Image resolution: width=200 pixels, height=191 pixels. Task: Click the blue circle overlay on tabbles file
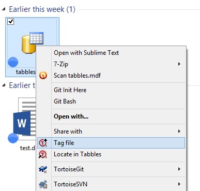coord(13,62)
